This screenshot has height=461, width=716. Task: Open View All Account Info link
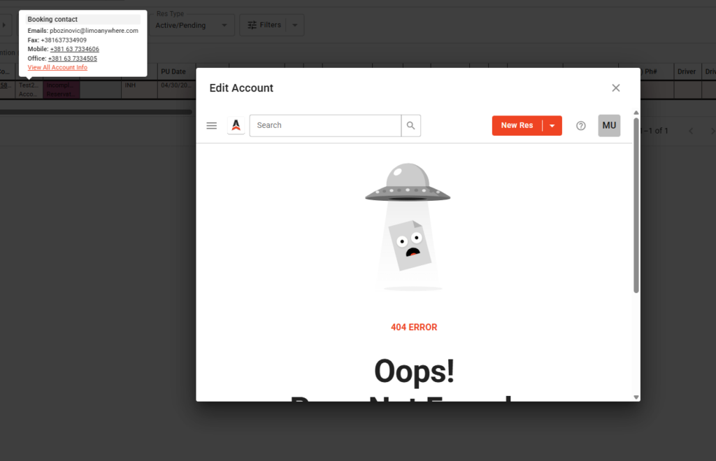click(57, 68)
